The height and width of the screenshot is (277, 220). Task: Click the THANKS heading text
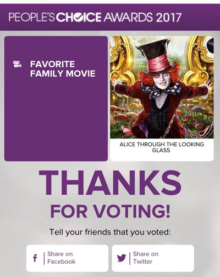click(110, 183)
